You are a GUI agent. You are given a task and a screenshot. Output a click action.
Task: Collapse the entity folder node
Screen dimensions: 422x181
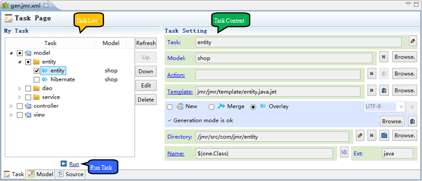(20, 62)
